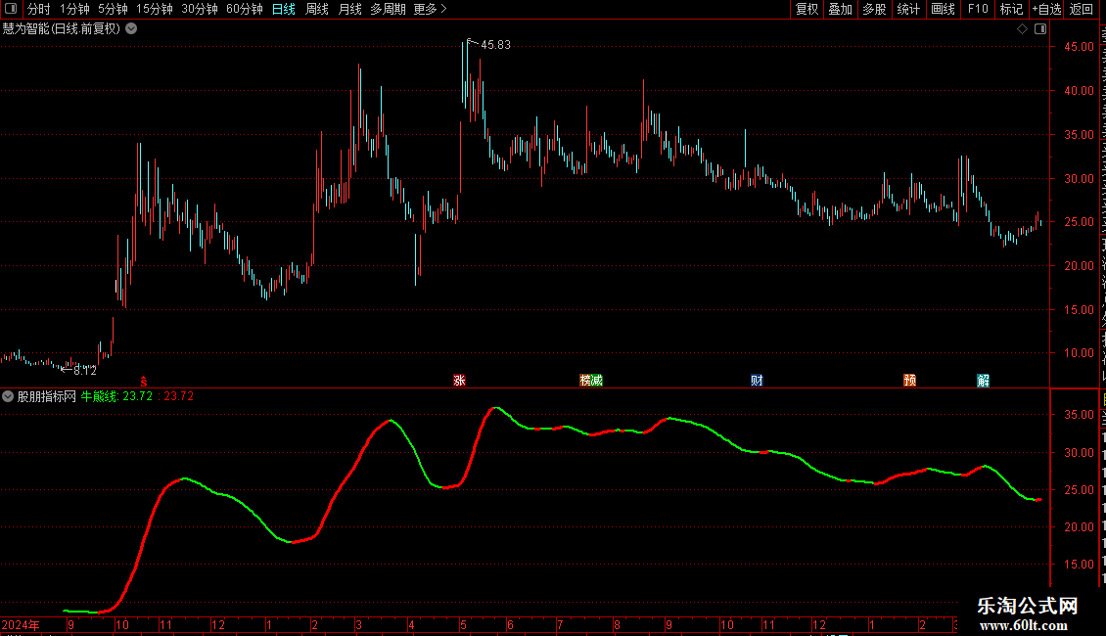
Task: Add stock via +自选 button
Action: click(x=1046, y=9)
